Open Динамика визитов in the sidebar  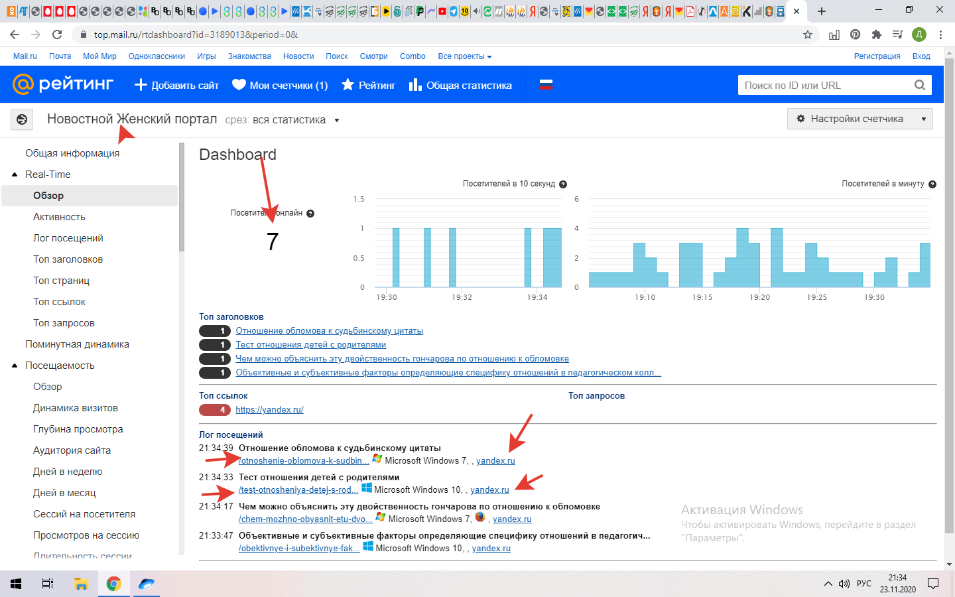(x=76, y=408)
